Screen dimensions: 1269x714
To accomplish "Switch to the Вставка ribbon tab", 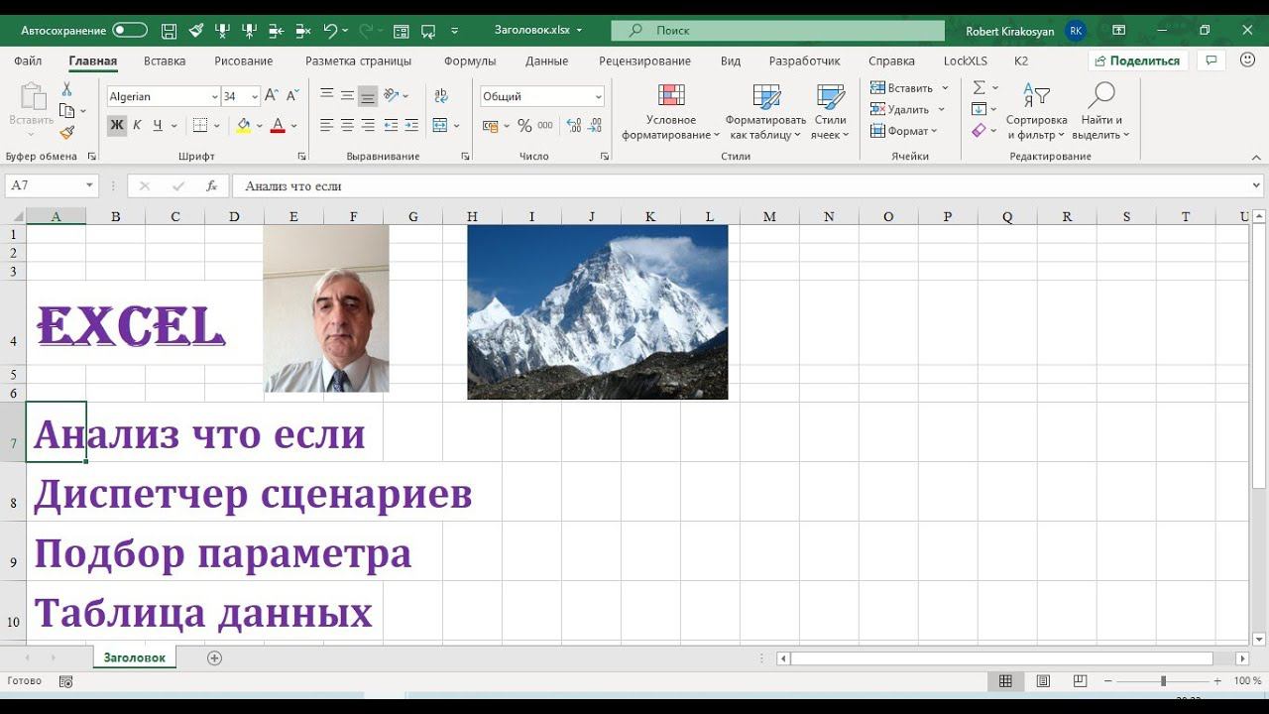I will pyautogui.click(x=165, y=60).
